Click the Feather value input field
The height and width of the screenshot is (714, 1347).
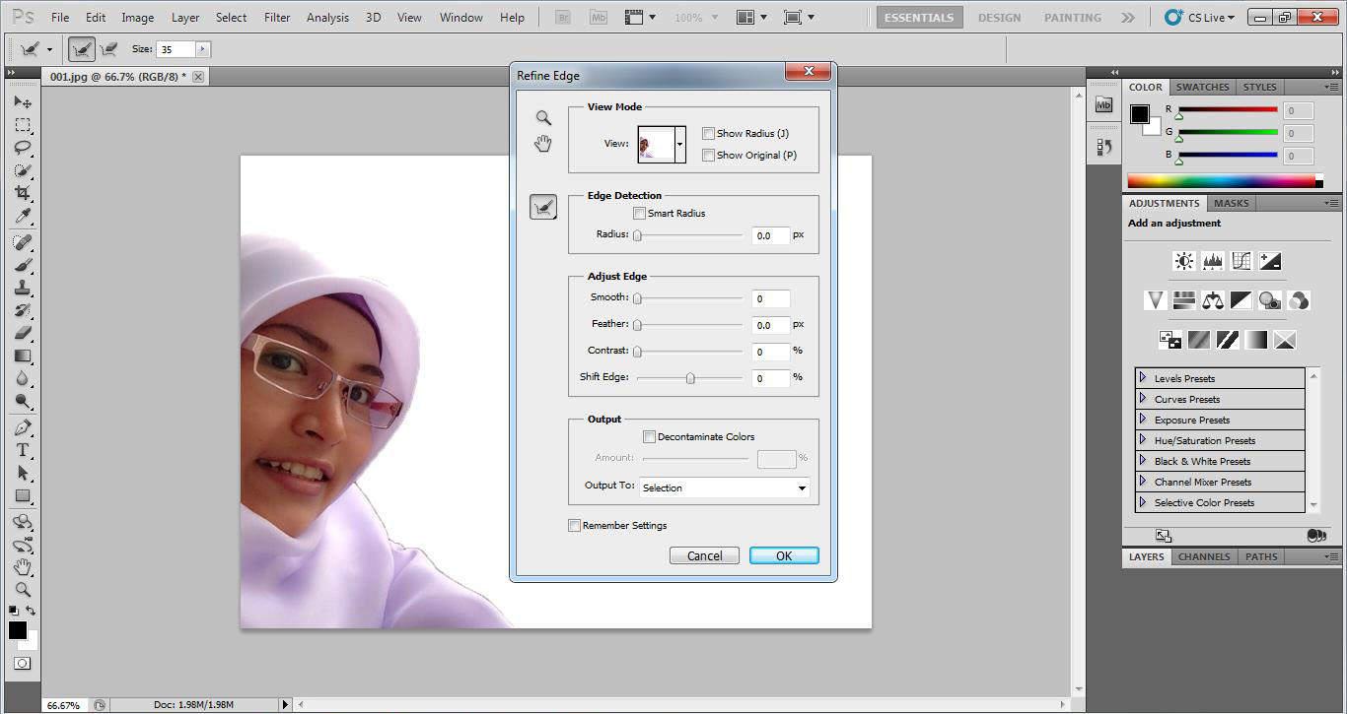[771, 325]
